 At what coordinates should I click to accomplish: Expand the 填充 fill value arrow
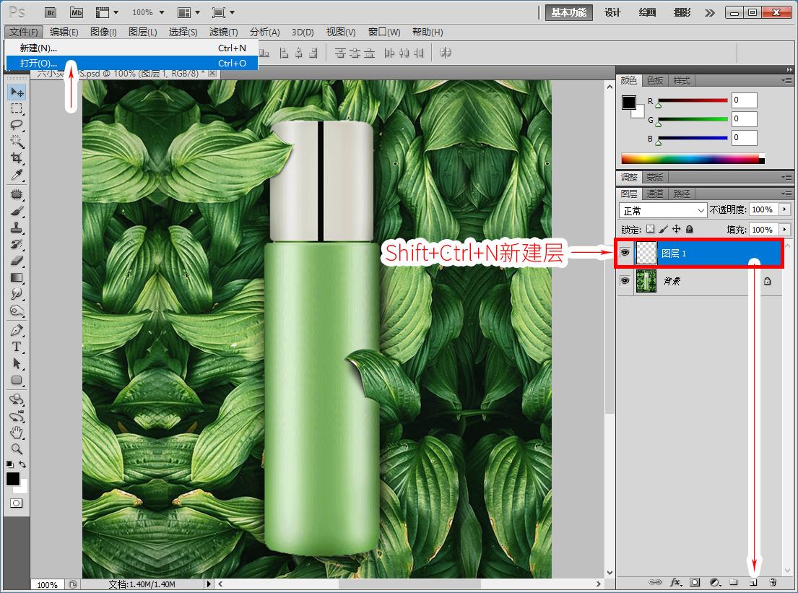click(x=785, y=229)
